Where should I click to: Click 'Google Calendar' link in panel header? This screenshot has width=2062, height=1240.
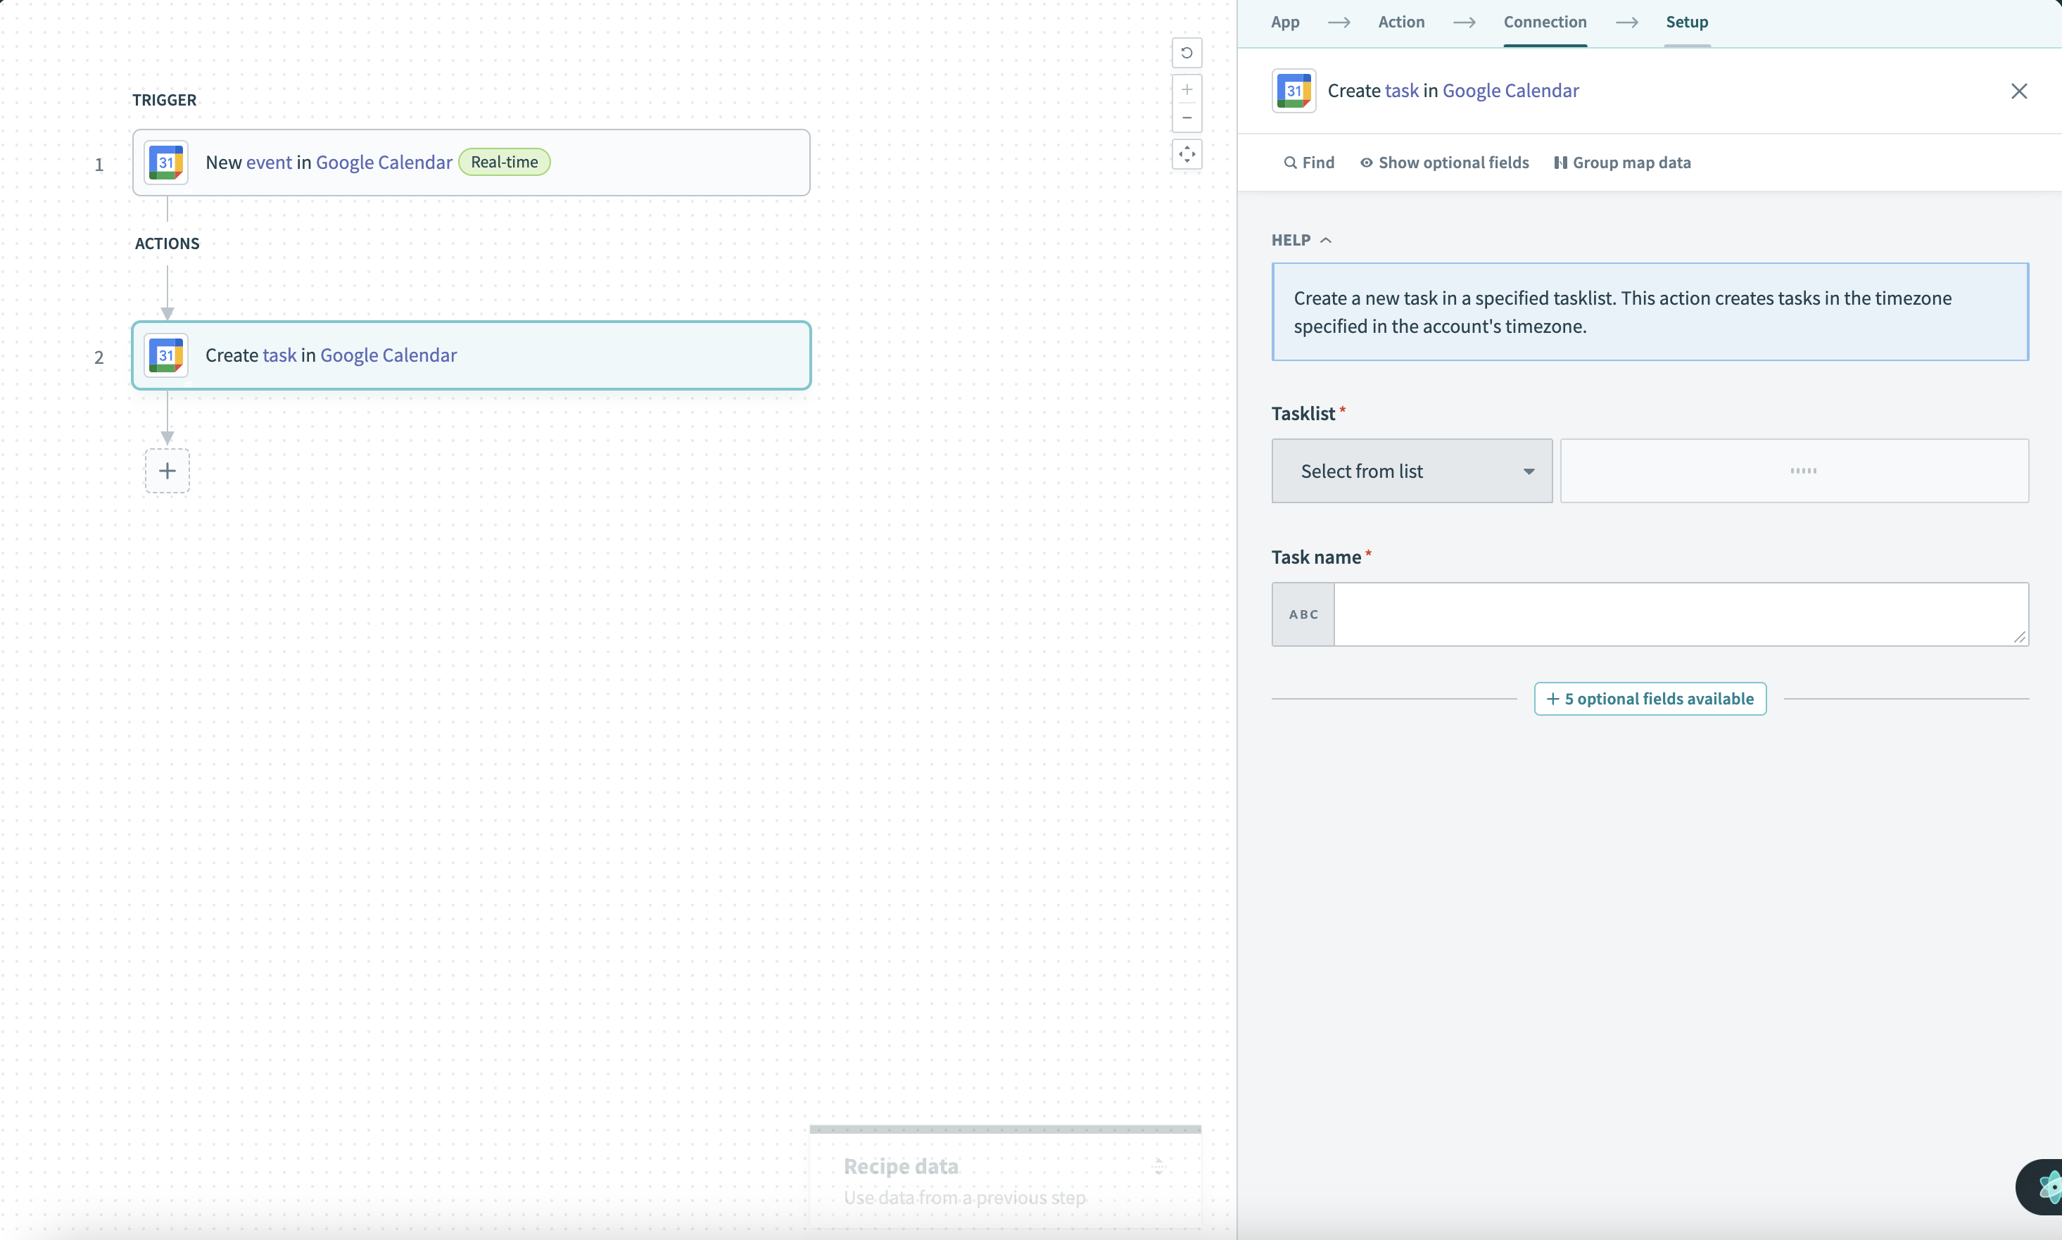point(1510,90)
